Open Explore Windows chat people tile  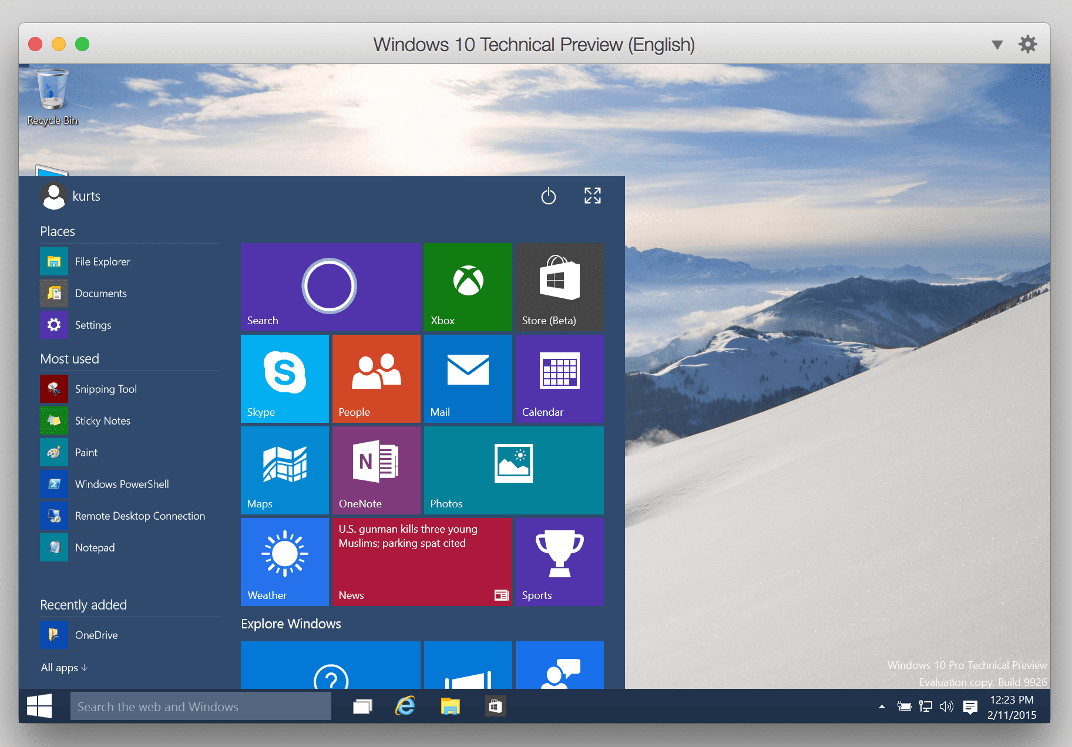click(559, 665)
